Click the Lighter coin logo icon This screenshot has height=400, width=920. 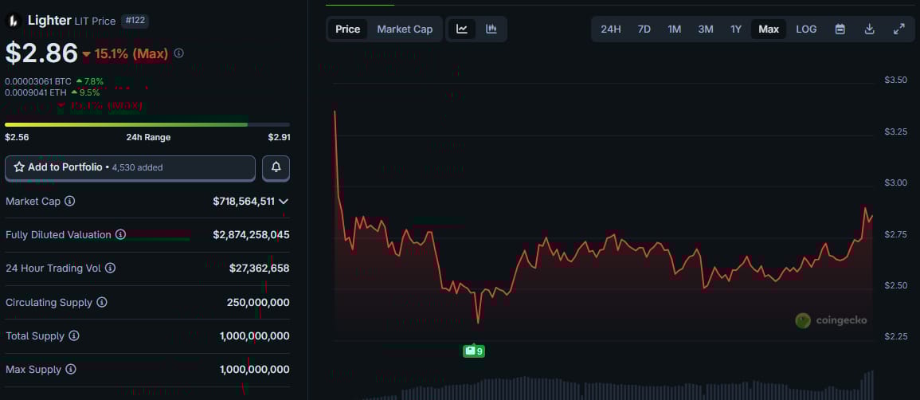point(14,21)
